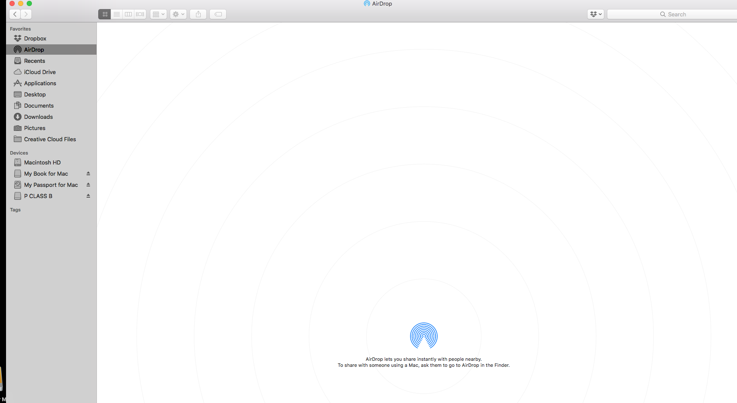Click the My Book for Mac drive icon
Screen dimensions: 737x403
(x=18, y=174)
